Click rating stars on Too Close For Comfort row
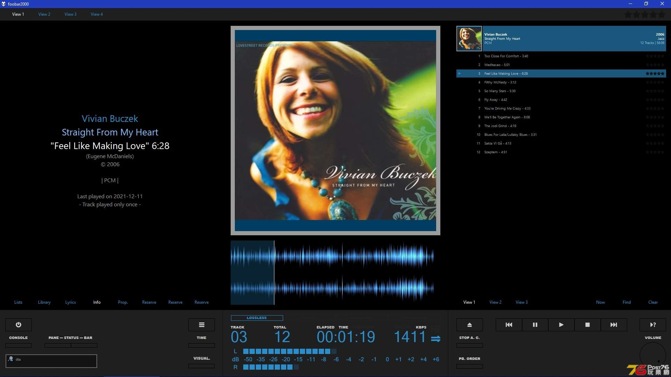This screenshot has width=671, height=377. click(x=655, y=56)
